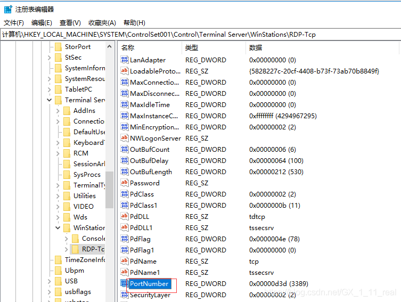The image size is (401, 302).
Task: Expand the VIDEO key arrow
Action: pos(58,207)
